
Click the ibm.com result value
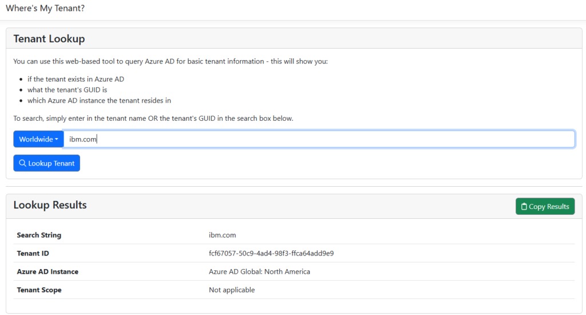[x=223, y=235]
